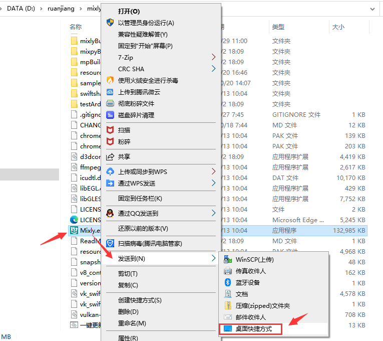
Task: Expand the CRC SHA submenu arrow
Action: tap(213, 69)
